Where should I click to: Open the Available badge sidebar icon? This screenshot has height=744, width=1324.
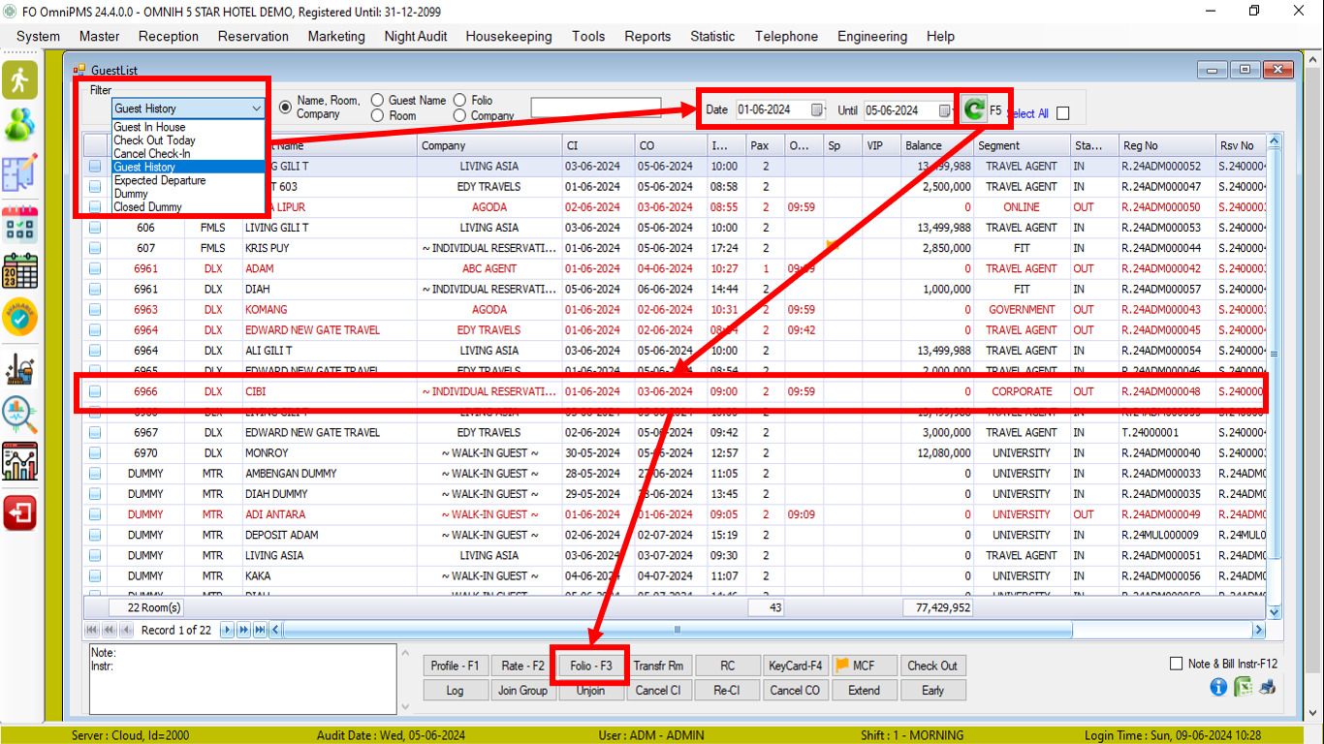pyautogui.click(x=19, y=318)
